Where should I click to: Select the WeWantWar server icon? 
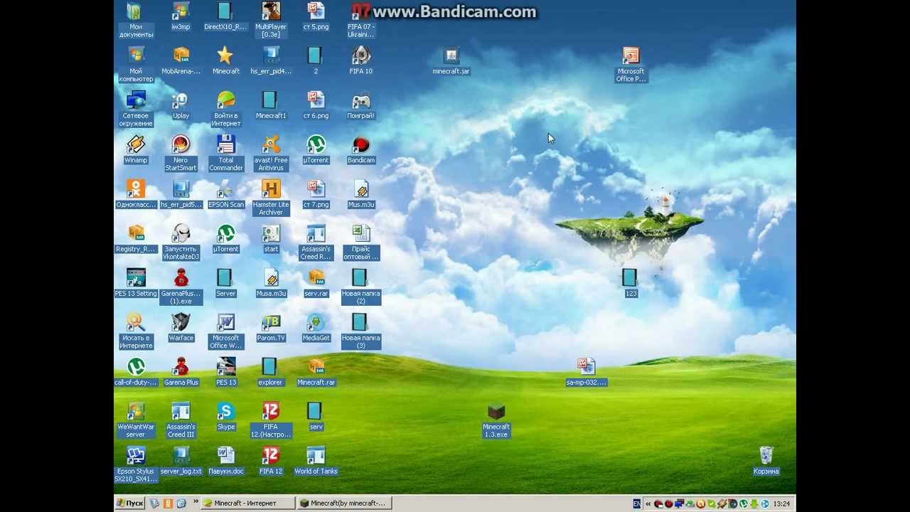click(136, 412)
